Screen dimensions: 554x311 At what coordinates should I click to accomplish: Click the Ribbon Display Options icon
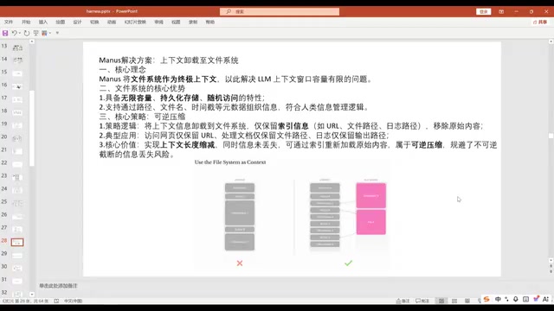(501, 11)
